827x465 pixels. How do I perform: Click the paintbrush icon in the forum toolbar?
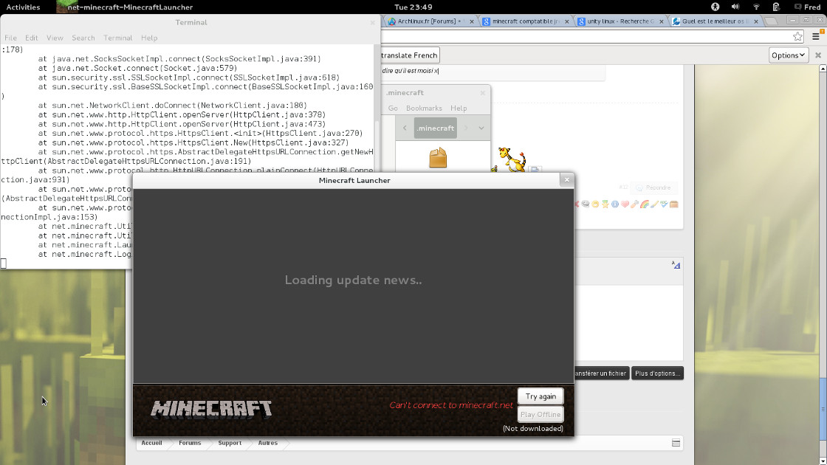654,204
